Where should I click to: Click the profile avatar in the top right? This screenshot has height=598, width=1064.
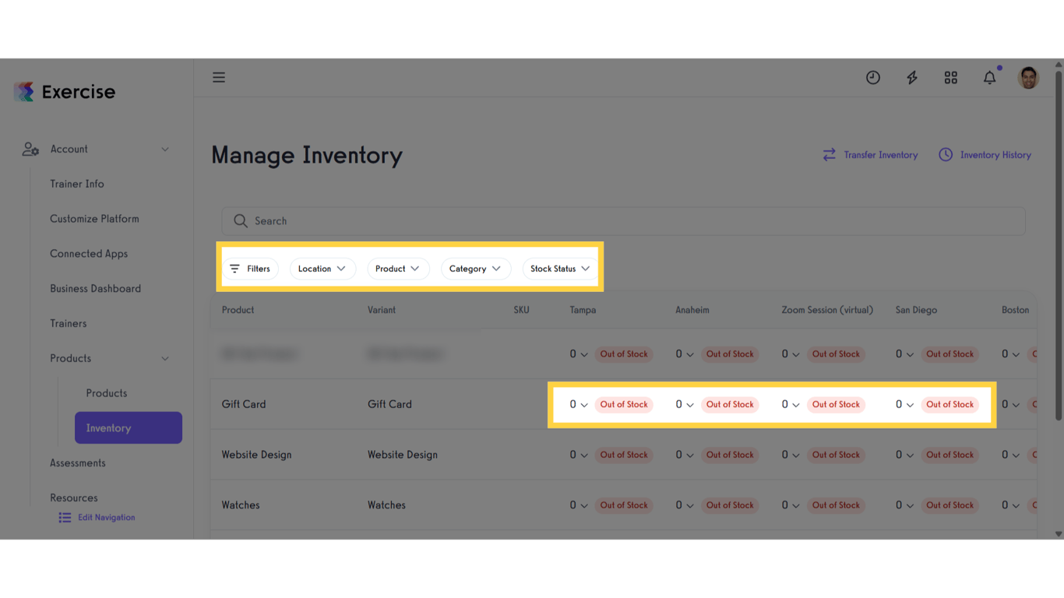1028,77
